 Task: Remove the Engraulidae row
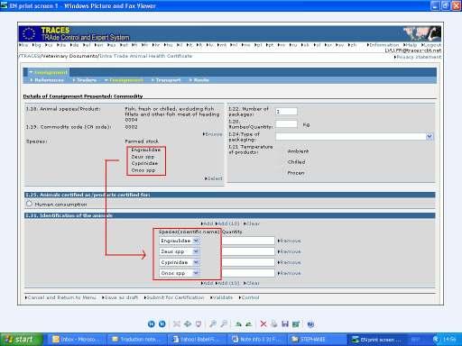click(289, 241)
